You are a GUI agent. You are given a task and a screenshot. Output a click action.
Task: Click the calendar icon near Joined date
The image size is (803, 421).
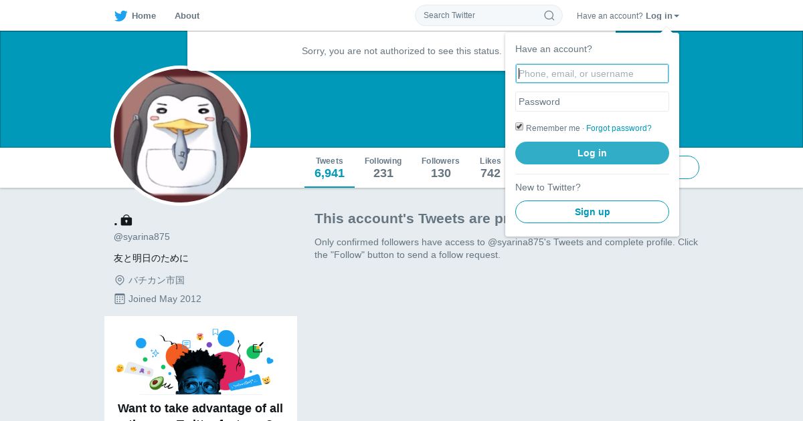120,299
